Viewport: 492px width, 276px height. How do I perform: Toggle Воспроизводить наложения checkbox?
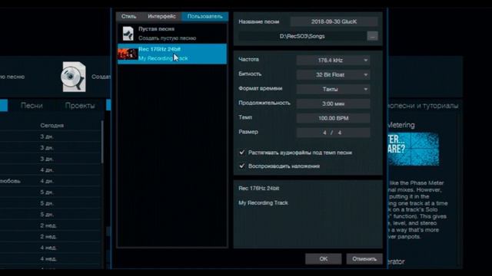pos(242,166)
